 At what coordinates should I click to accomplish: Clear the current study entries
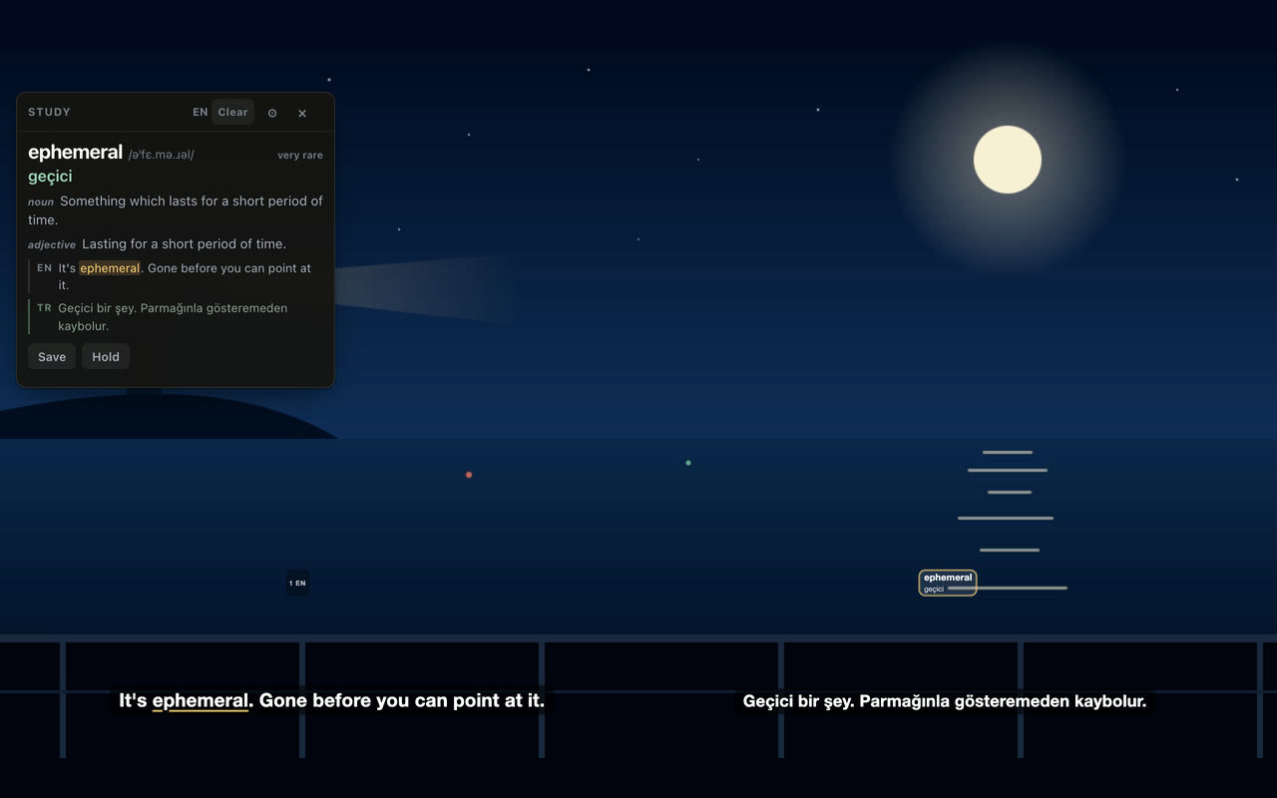232,112
